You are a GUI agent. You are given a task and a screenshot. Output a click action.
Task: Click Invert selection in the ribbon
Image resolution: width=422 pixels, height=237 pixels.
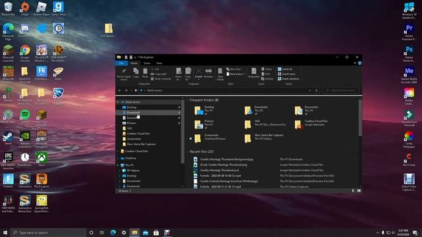289,79
